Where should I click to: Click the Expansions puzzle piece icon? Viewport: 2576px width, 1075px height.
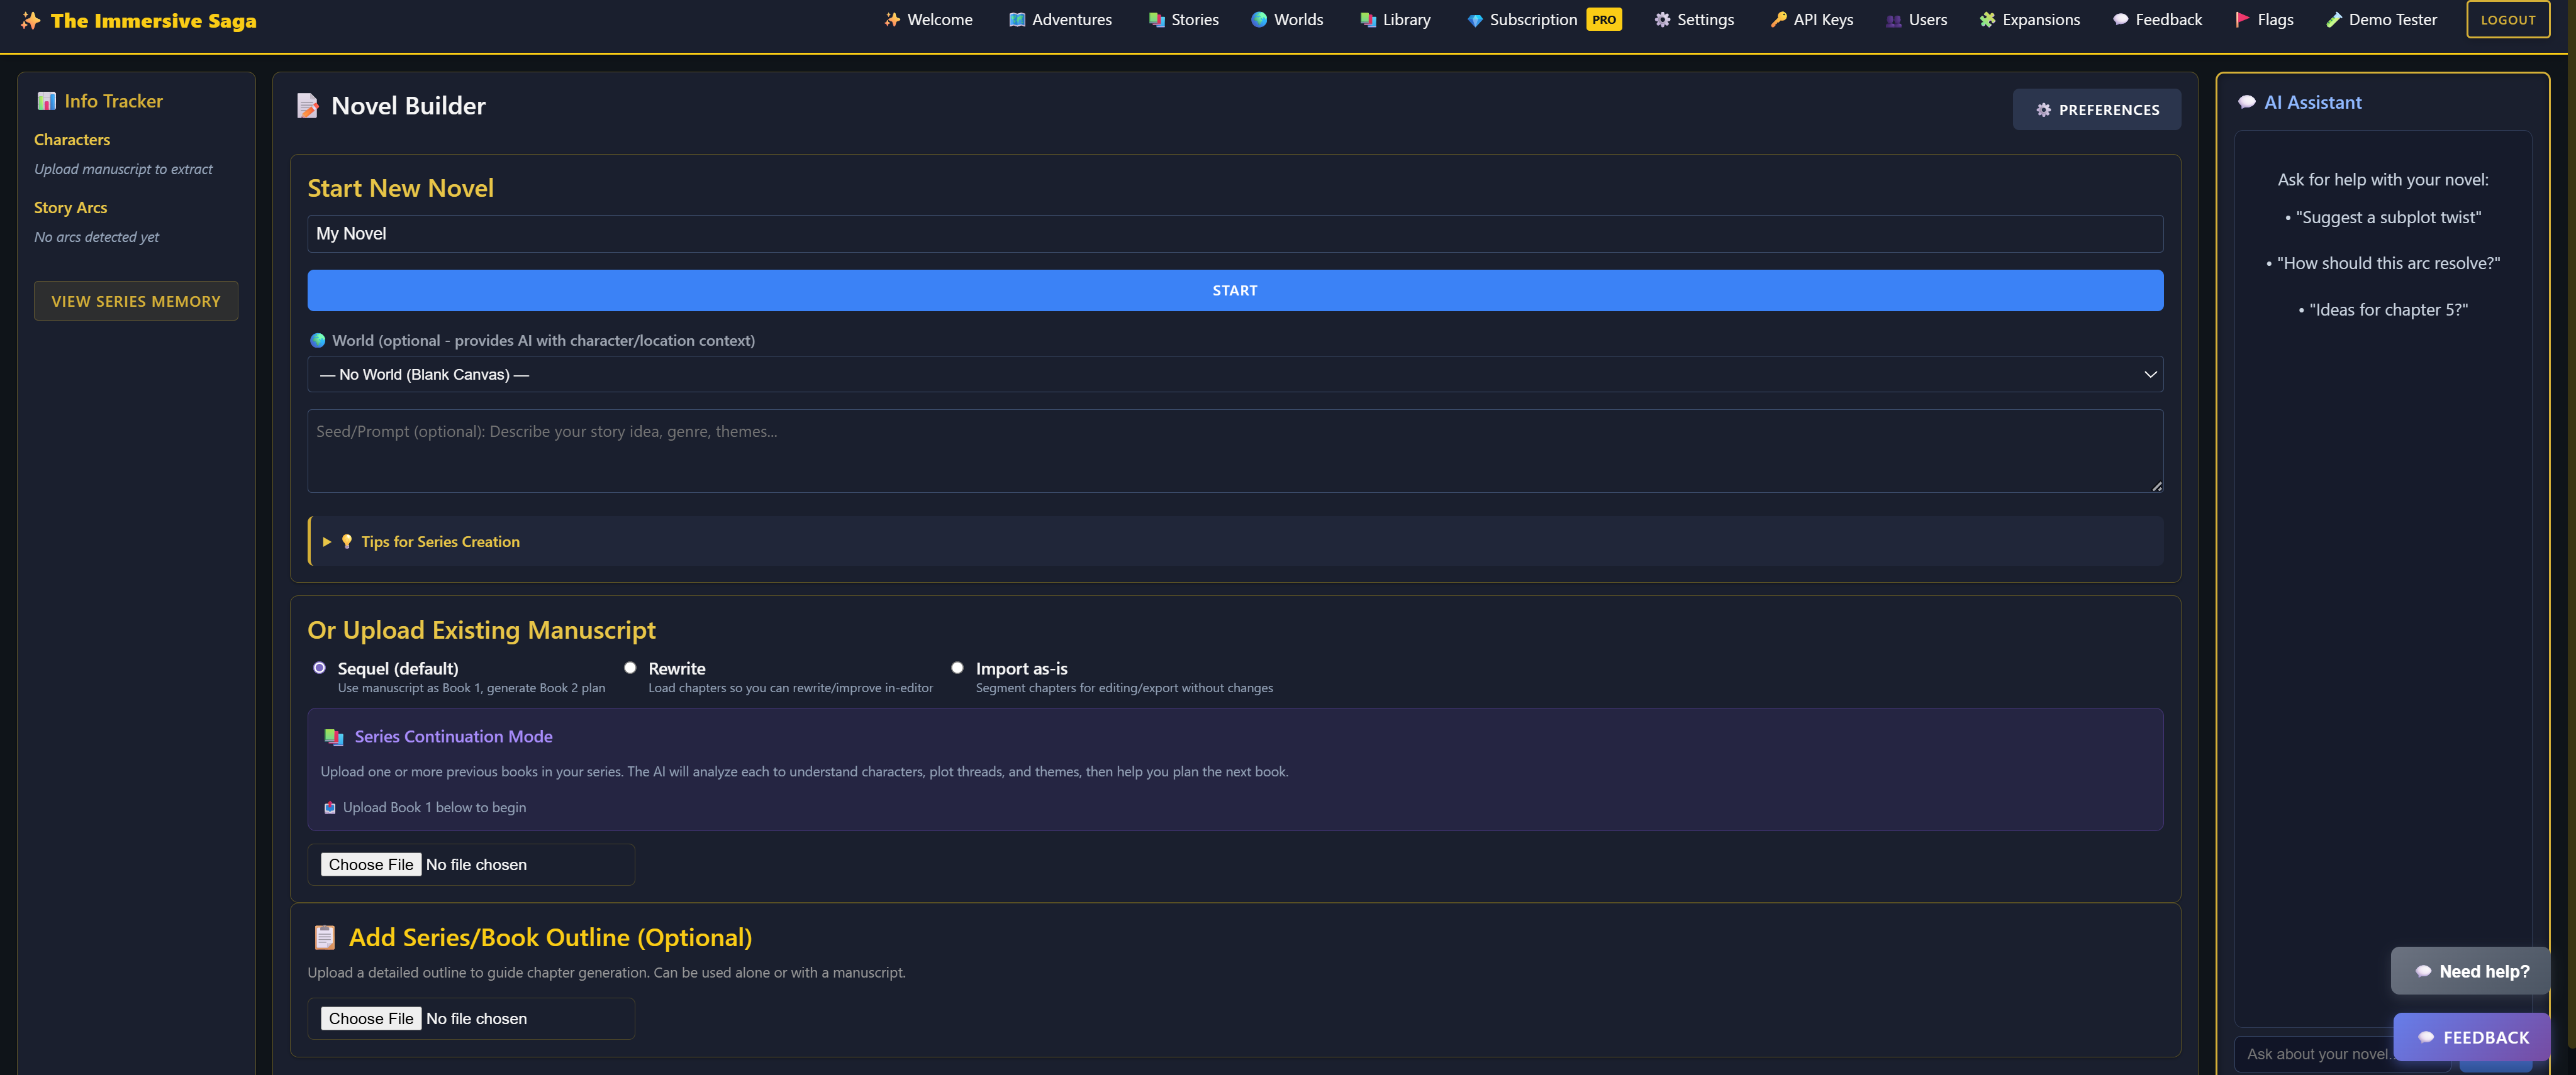[x=1987, y=19]
